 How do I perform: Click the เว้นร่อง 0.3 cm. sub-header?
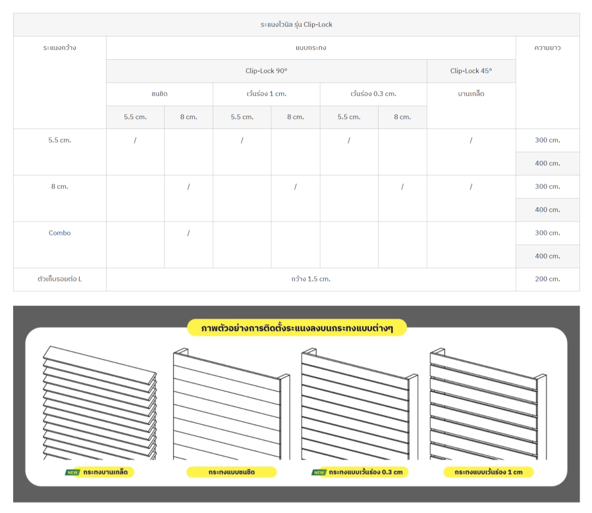point(373,94)
